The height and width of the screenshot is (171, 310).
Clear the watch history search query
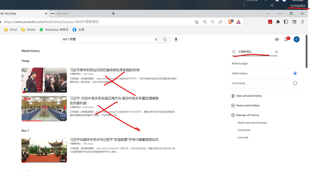coord(276,52)
